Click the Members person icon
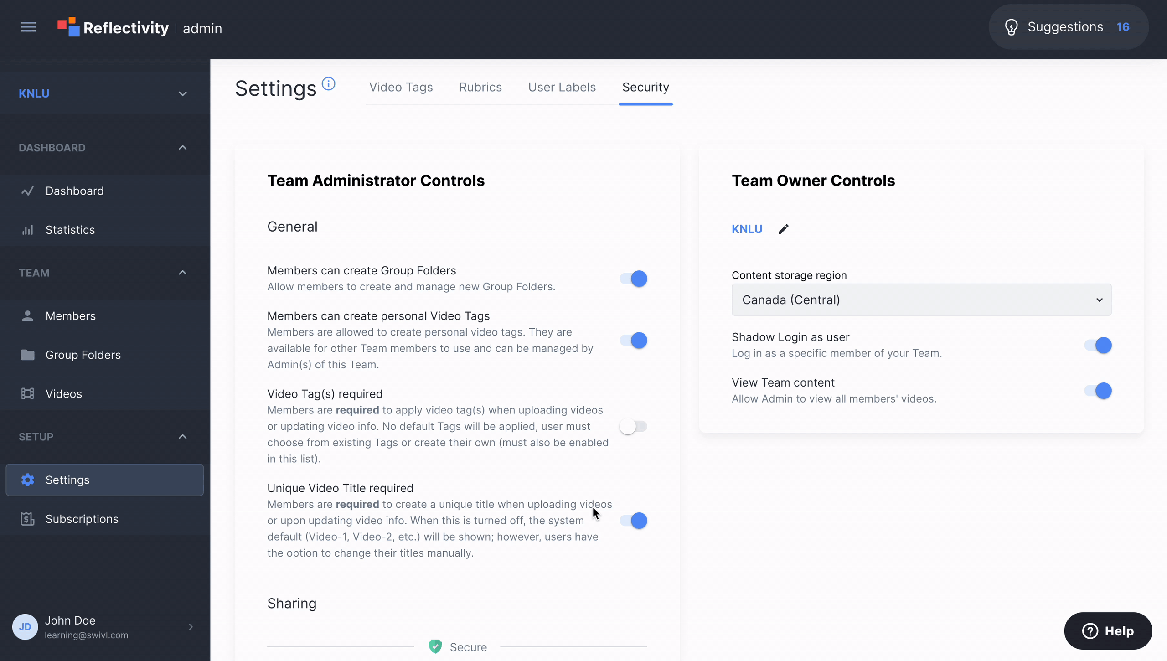This screenshot has width=1167, height=661. point(26,315)
